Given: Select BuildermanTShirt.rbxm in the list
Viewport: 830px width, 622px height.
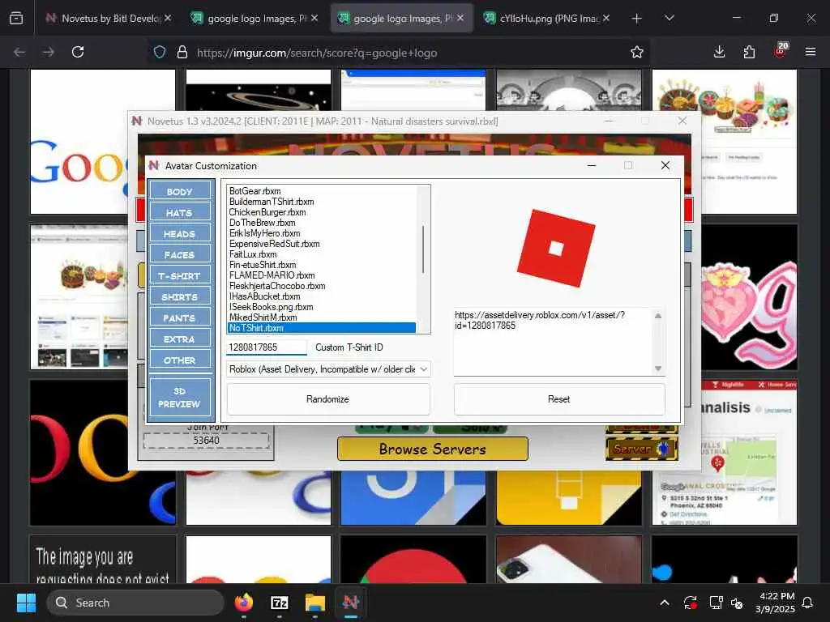Looking at the screenshot, I should 272,202.
